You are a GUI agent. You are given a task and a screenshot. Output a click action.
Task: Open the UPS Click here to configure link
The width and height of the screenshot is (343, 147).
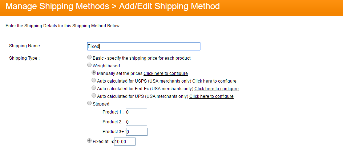tap(211, 96)
